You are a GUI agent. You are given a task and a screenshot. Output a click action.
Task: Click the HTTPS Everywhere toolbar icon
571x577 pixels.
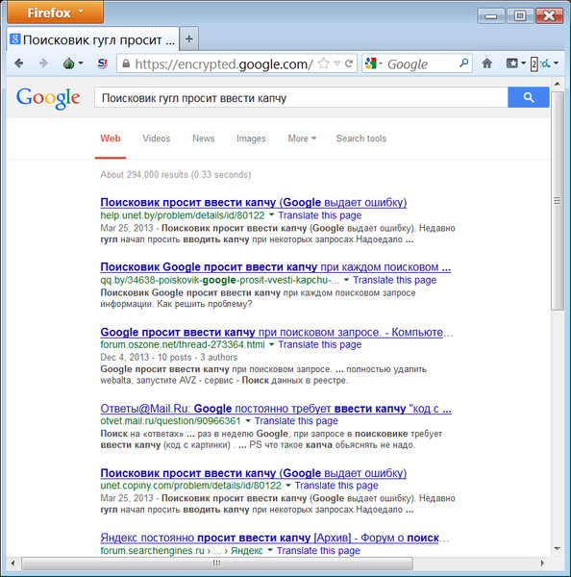(546, 63)
